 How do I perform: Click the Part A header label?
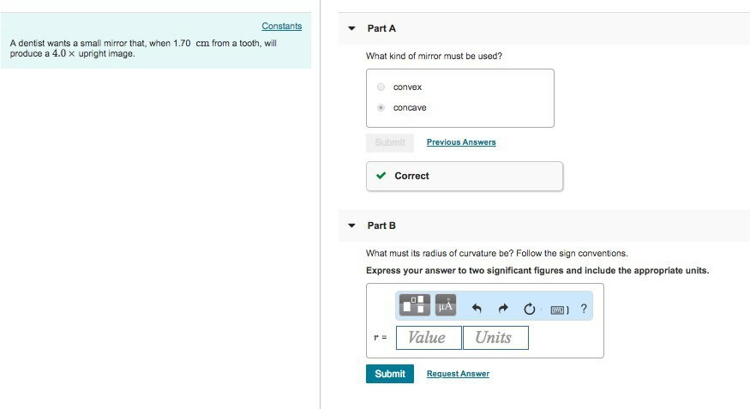point(381,28)
